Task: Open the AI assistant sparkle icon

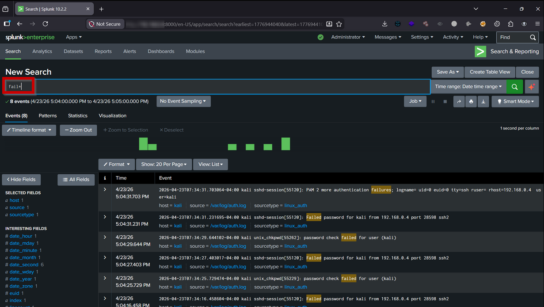Action: 532,87
